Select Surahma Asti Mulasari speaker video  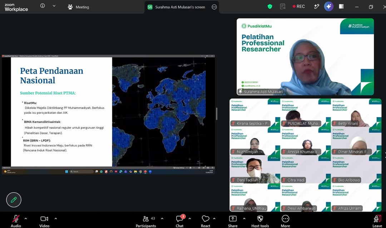(x=305, y=57)
